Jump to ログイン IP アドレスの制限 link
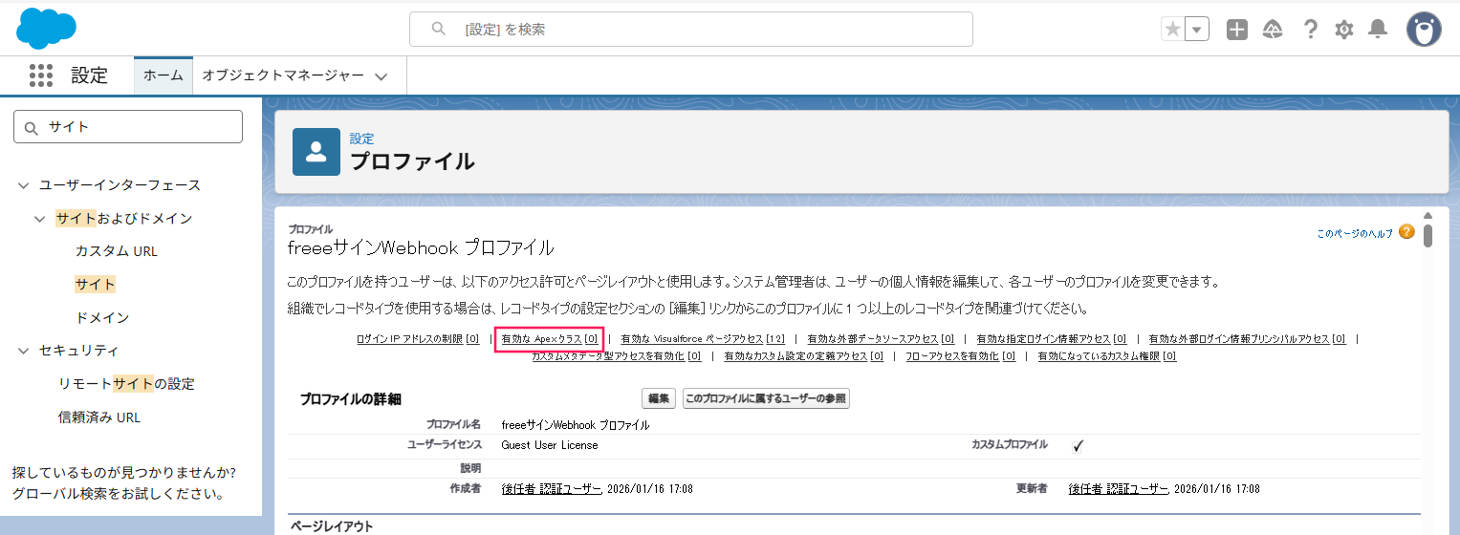 [418, 338]
